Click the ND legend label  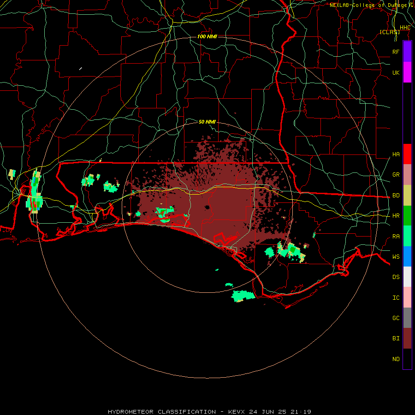396,359
